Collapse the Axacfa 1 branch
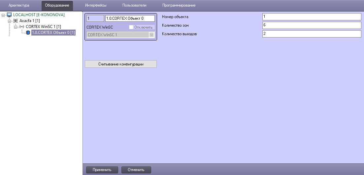 [x=10, y=21]
